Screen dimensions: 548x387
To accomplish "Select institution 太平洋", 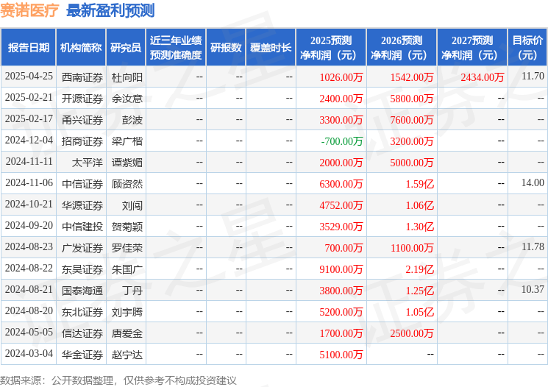I will 88,163.
